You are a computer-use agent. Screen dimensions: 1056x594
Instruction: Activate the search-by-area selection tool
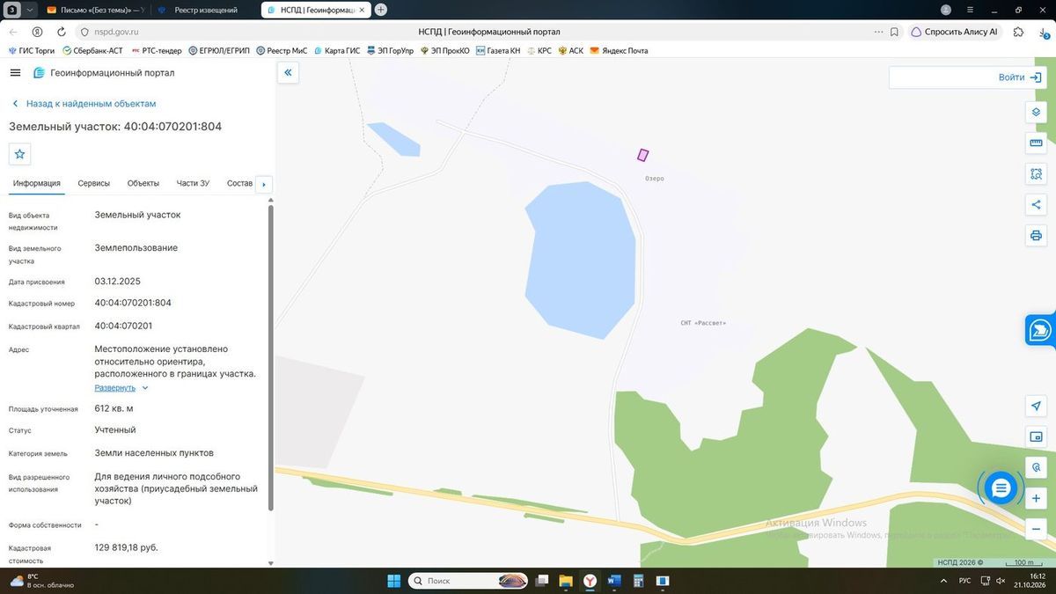coord(1036,174)
